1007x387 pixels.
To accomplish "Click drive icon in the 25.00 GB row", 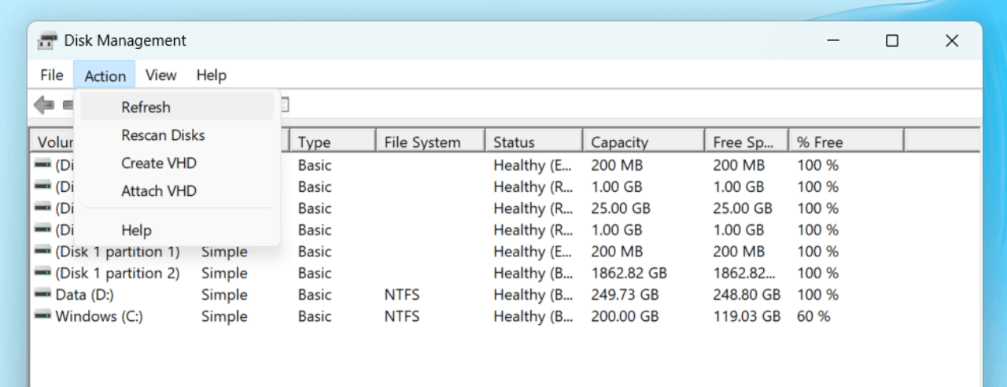I will pyautogui.click(x=42, y=208).
